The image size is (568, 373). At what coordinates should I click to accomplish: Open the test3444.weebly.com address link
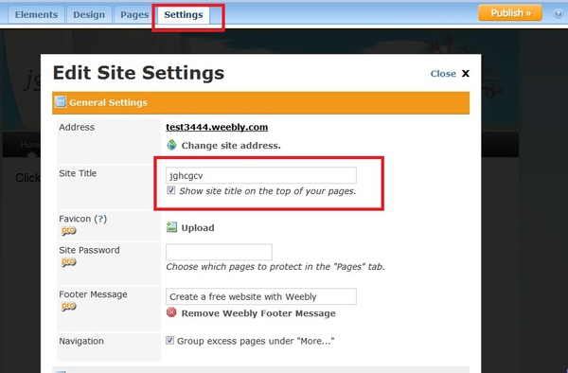coord(217,127)
